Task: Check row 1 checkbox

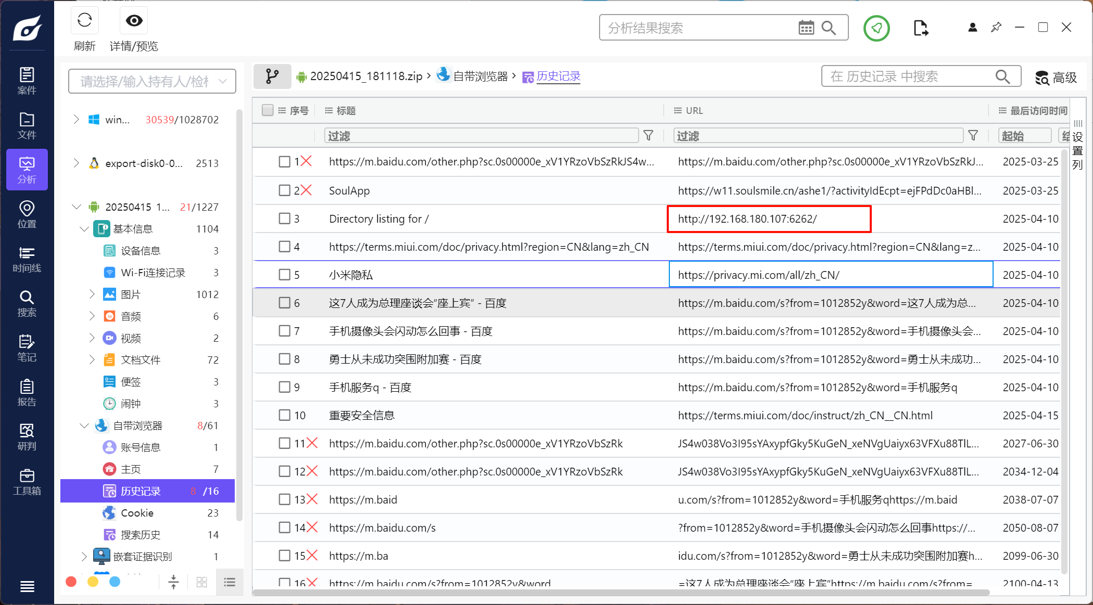Action: coord(284,162)
